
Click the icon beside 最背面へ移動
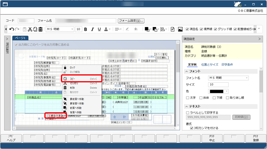tap(65, 103)
